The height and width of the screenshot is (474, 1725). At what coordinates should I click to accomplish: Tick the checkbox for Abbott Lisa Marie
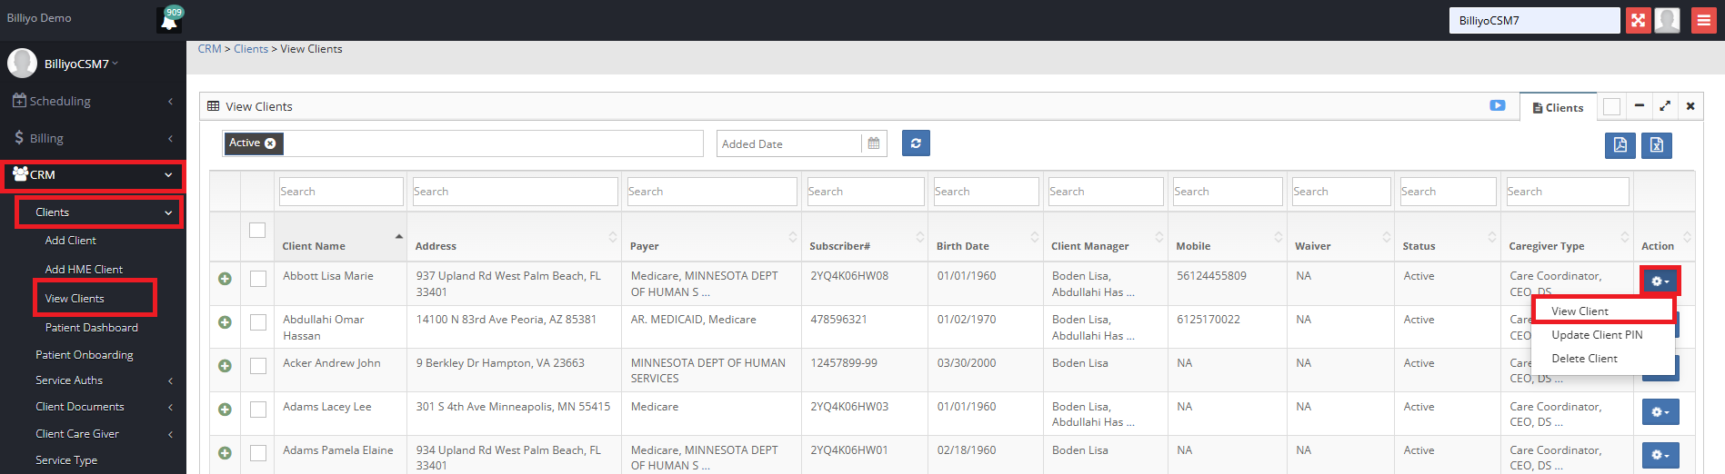click(x=258, y=279)
